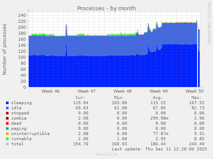Select the 'runnable' legend label
This screenshot has height=159, width=213.
pos(21,139)
